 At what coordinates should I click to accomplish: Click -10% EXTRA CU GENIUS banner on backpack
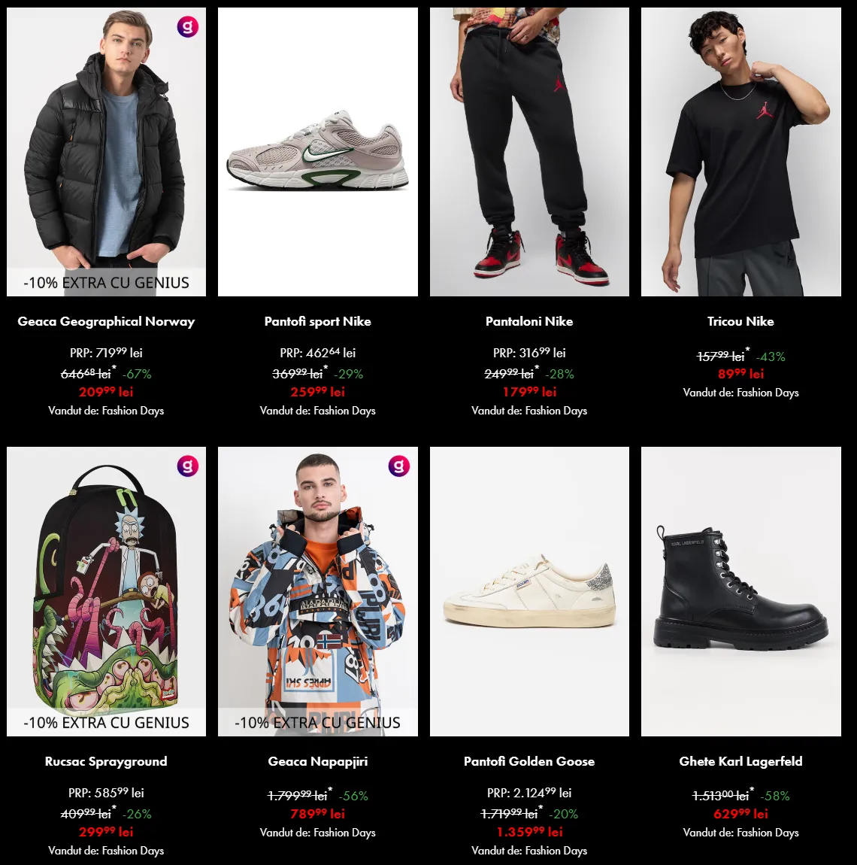pyautogui.click(x=106, y=722)
